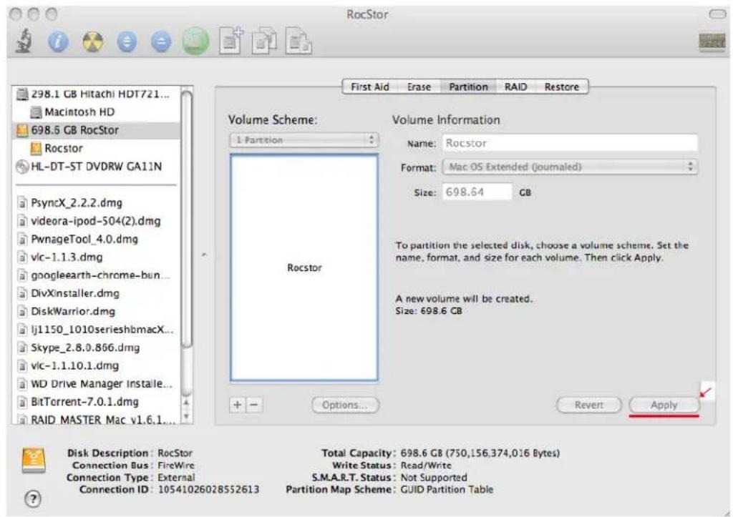
Task: Switch to the Partition tab
Action: click(x=468, y=87)
